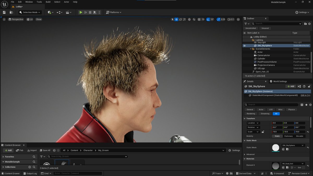
Task: Open the Lit view mode dropdown
Action: pos(29,19)
